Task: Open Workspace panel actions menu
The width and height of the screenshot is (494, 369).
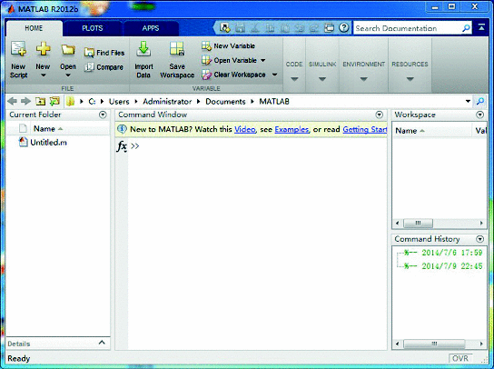Action: (480, 115)
